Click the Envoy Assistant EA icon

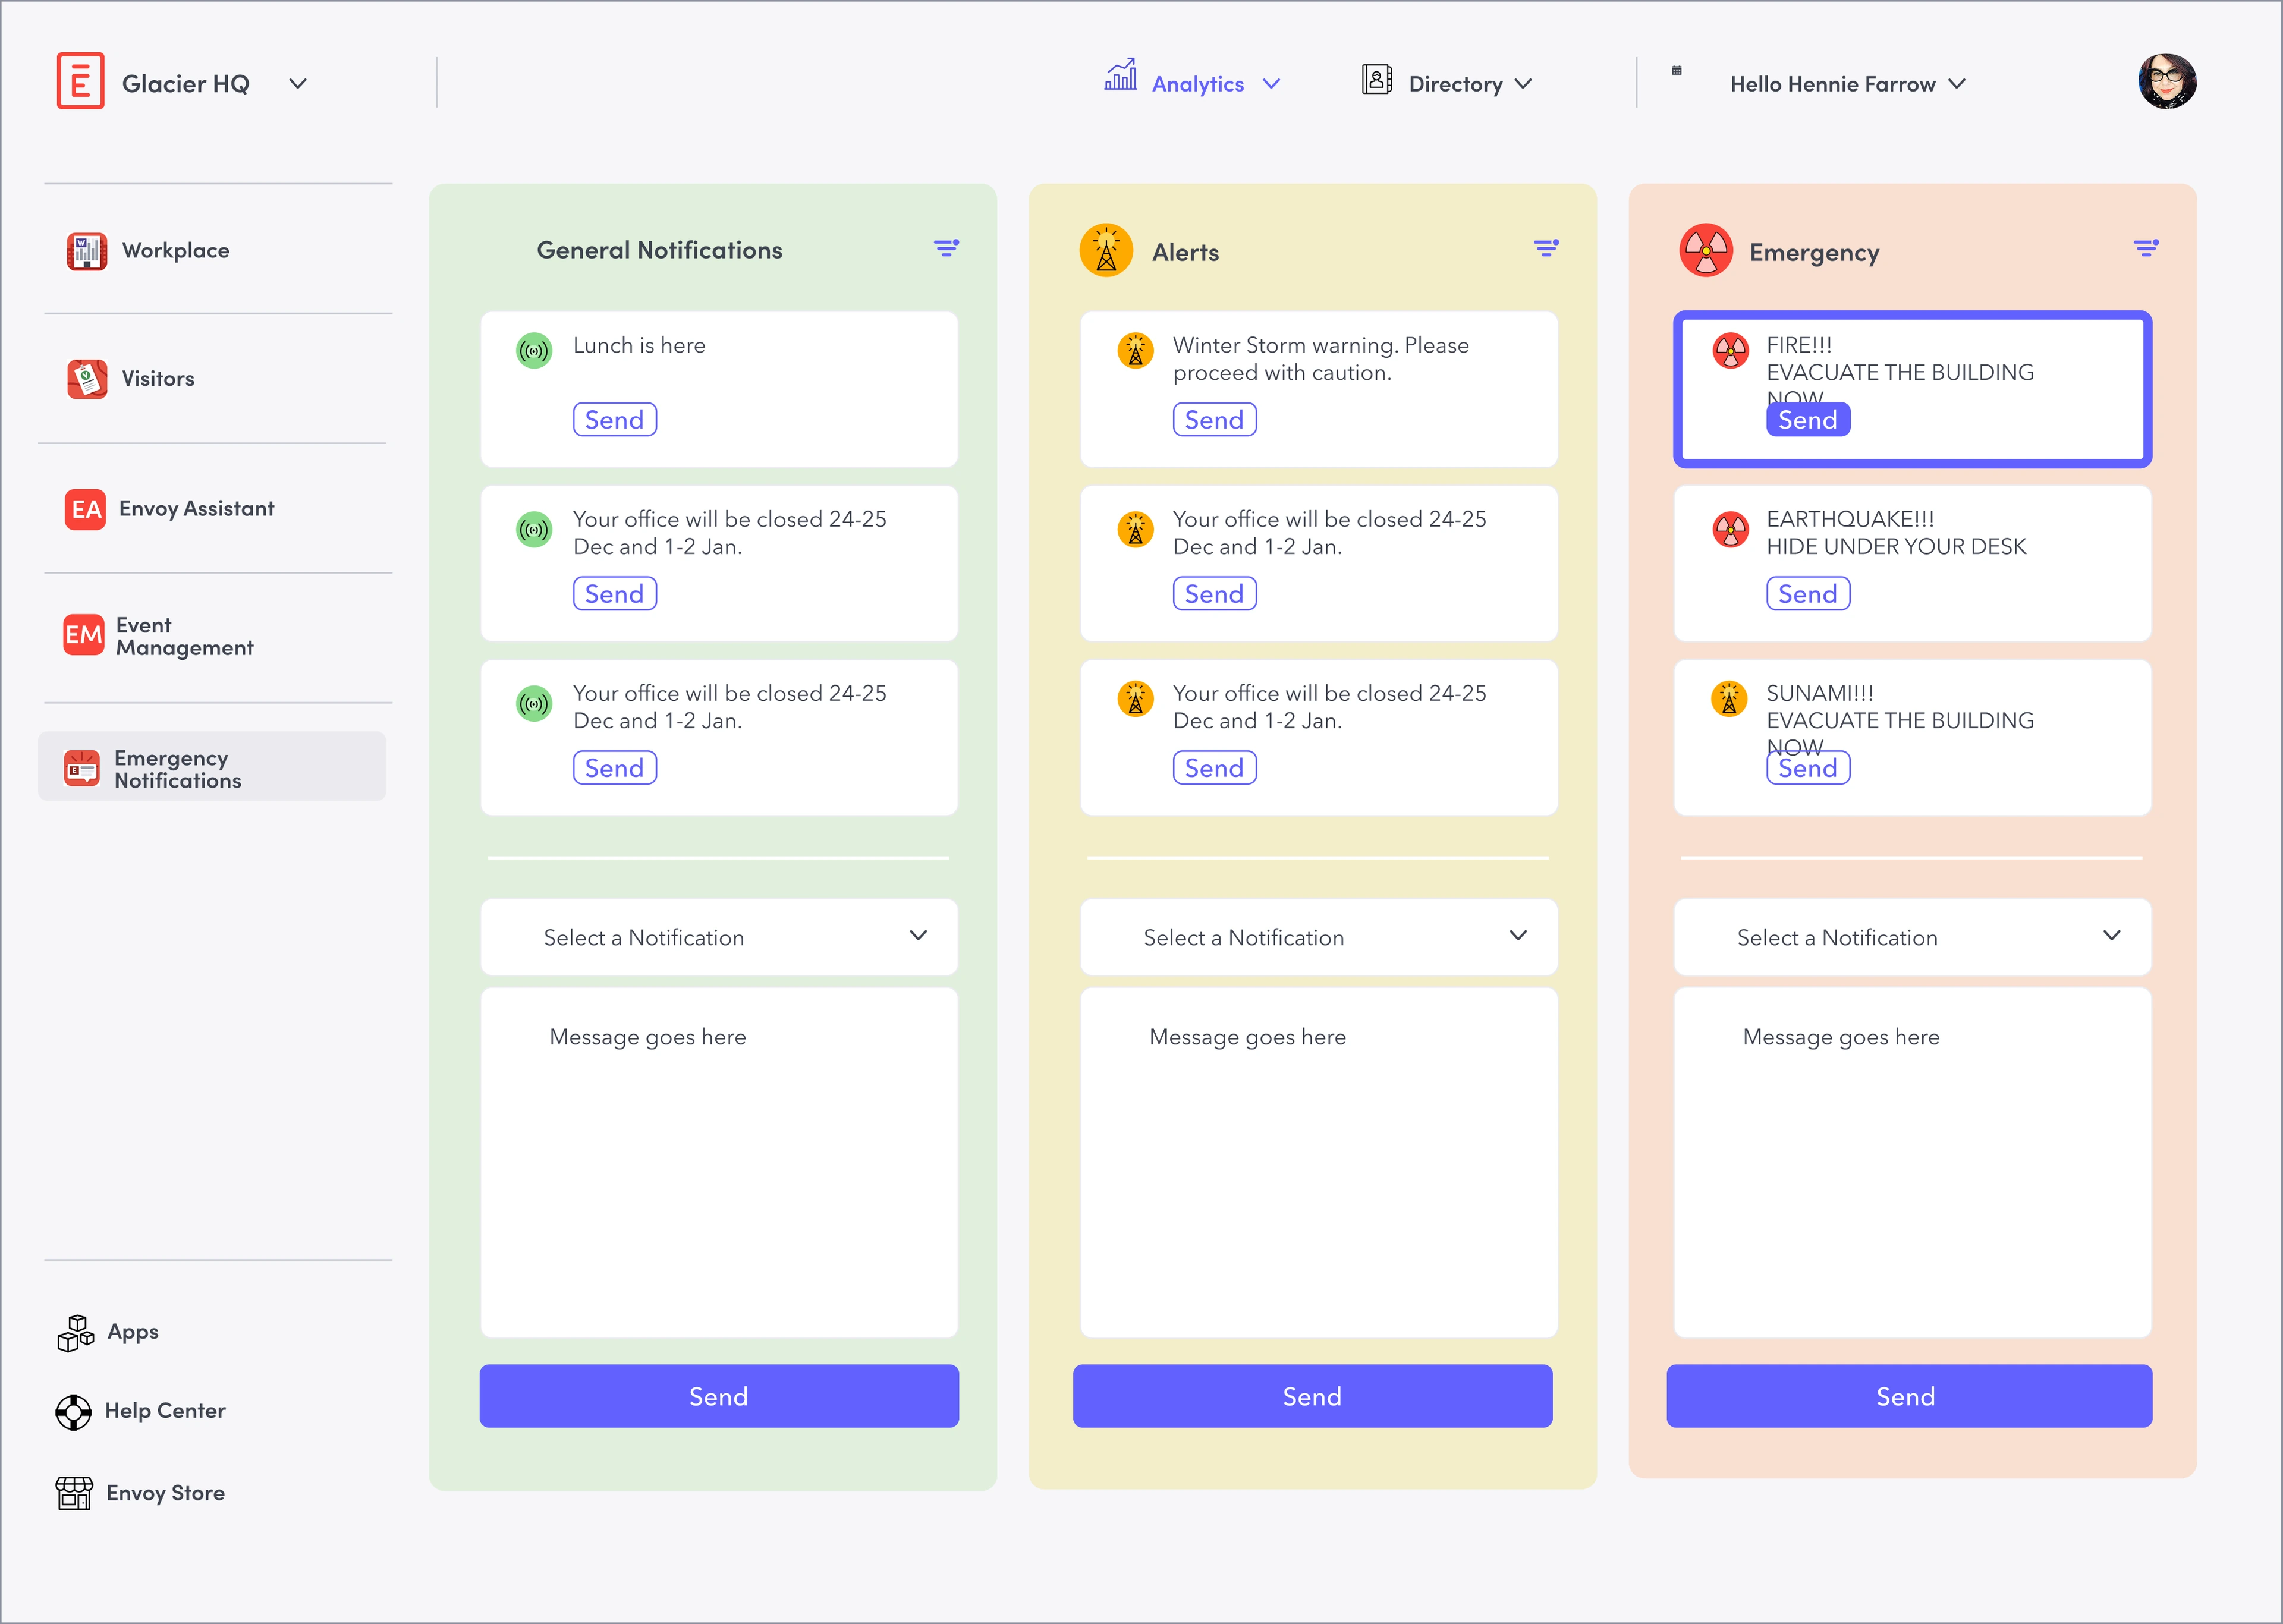[x=86, y=509]
